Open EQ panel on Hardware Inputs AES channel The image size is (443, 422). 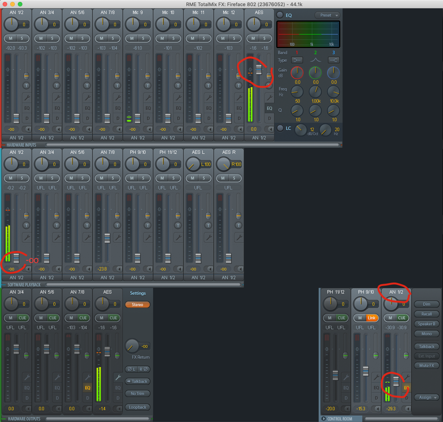pyautogui.click(x=269, y=108)
